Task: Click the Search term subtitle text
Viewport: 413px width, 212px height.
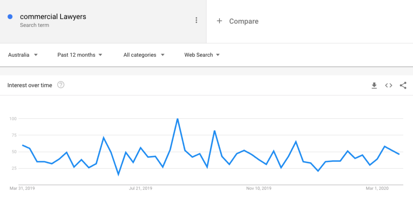Action: pos(35,25)
